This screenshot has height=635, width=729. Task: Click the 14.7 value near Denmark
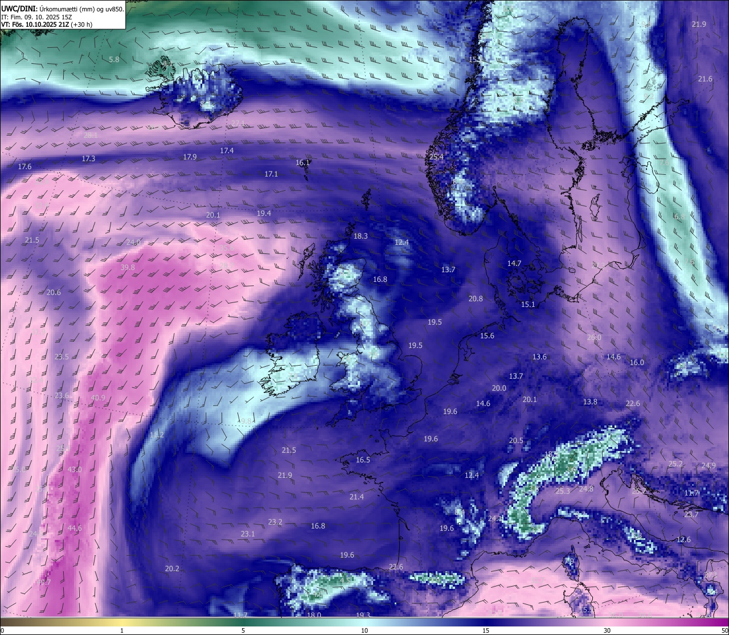click(x=514, y=263)
